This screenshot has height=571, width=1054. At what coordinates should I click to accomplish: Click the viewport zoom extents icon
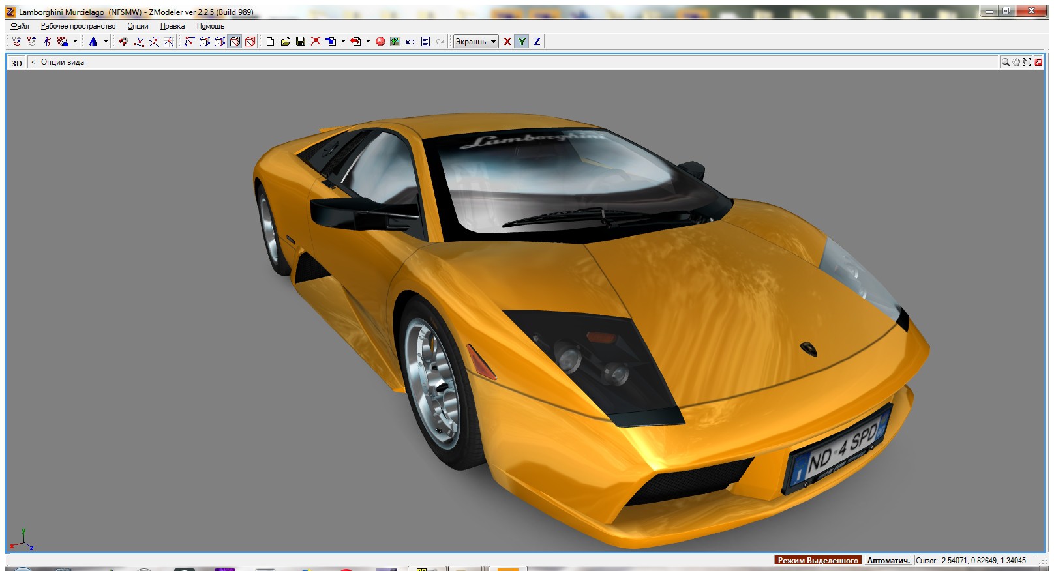(1027, 62)
